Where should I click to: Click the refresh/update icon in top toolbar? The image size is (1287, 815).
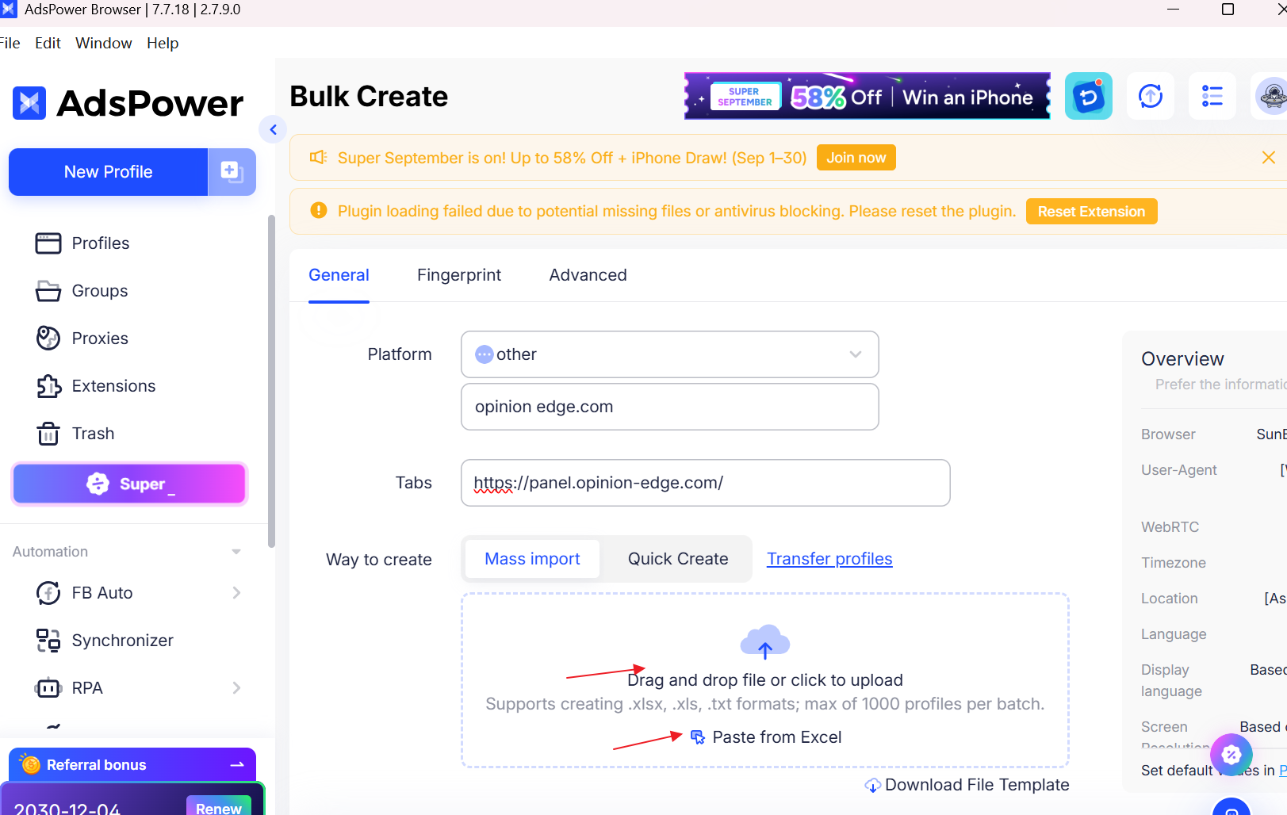(x=1150, y=97)
